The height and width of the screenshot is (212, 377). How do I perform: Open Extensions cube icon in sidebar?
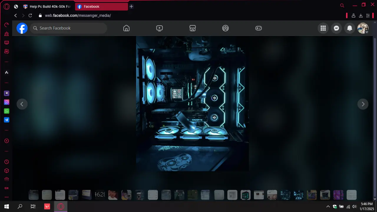6,170
